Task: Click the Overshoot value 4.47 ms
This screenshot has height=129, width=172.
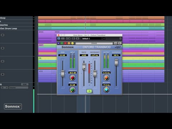Action: (x=95, y=55)
